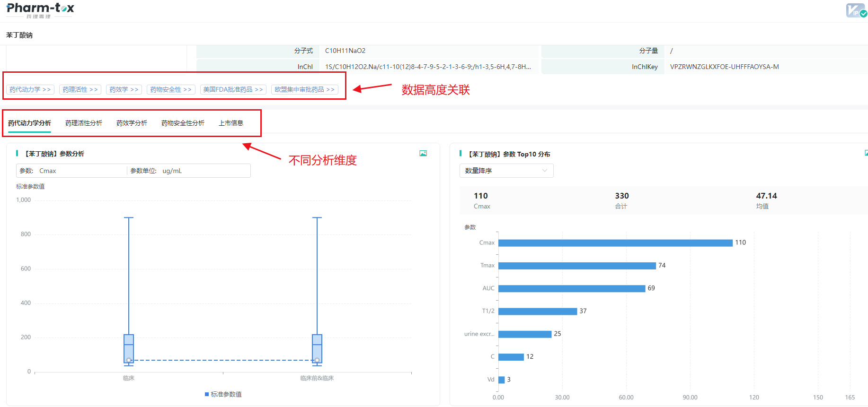Click image export icon on Top10 chart
868x407 pixels.
click(866, 153)
